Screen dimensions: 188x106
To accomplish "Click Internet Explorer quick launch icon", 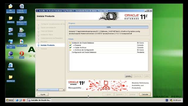I will point(17,100).
